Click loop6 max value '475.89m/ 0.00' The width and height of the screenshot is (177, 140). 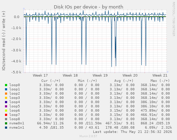coord(155,111)
